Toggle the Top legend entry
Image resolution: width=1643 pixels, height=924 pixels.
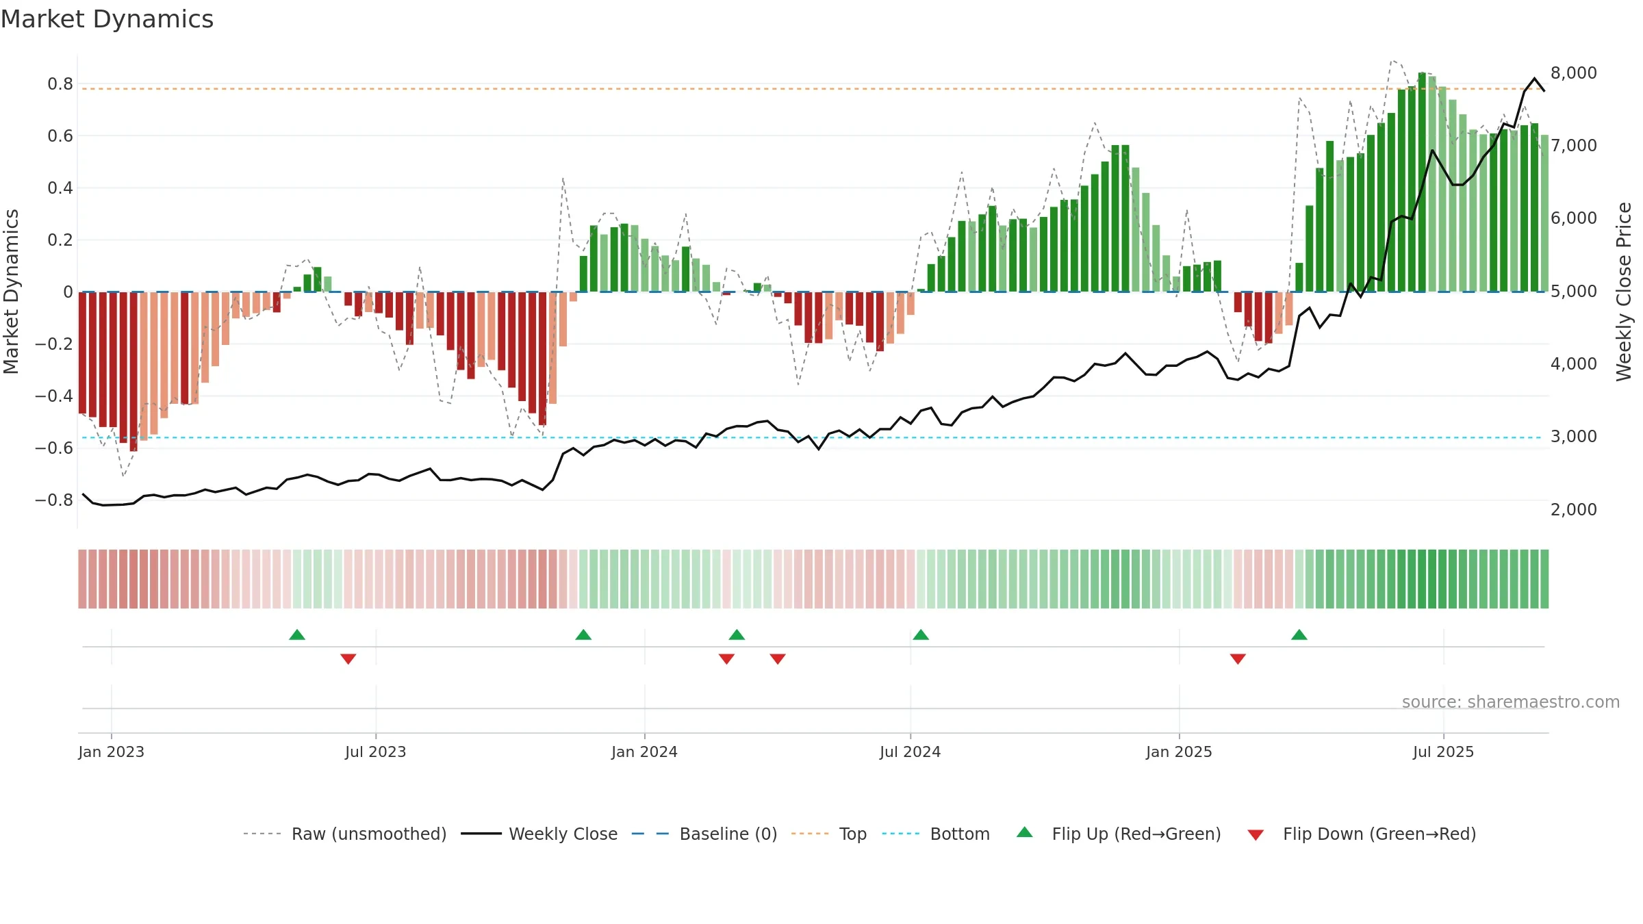pyautogui.click(x=828, y=834)
